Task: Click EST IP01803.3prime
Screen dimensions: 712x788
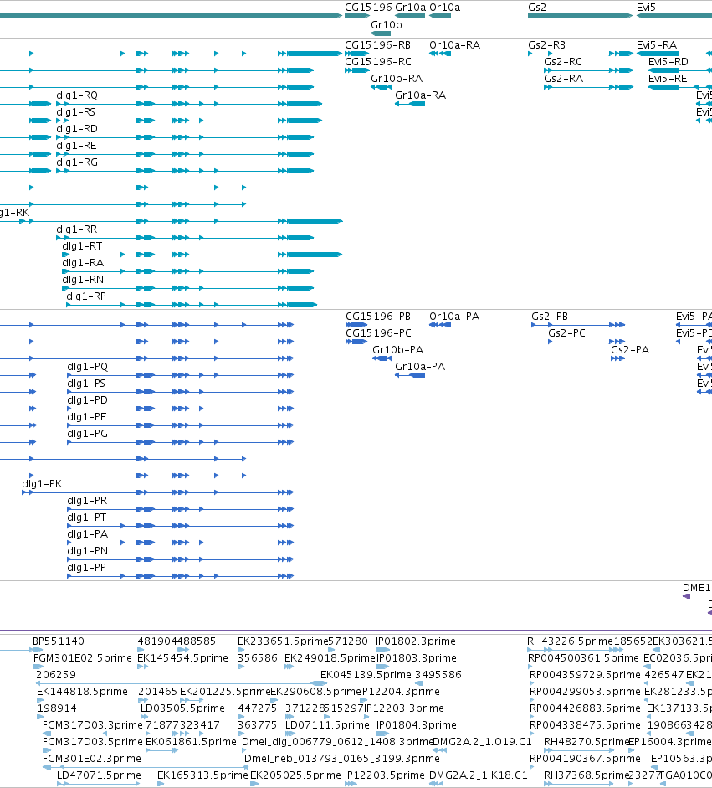Action: point(417,658)
